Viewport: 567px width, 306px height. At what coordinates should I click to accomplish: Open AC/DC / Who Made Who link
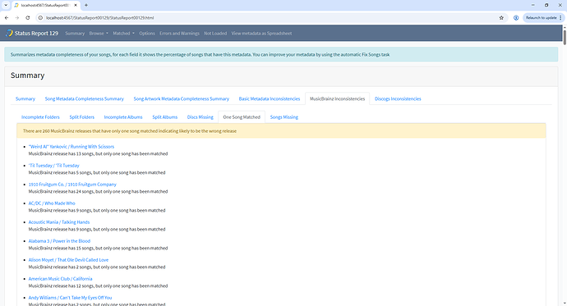[x=52, y=203]
